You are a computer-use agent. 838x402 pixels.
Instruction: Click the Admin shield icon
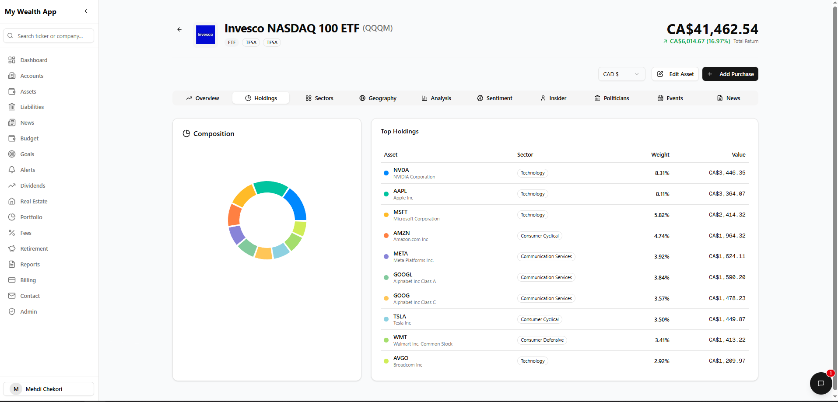[x=12, y=311]
